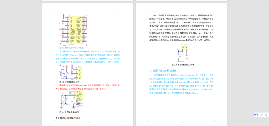Click the 'U3 DHT11' component label

184,45
